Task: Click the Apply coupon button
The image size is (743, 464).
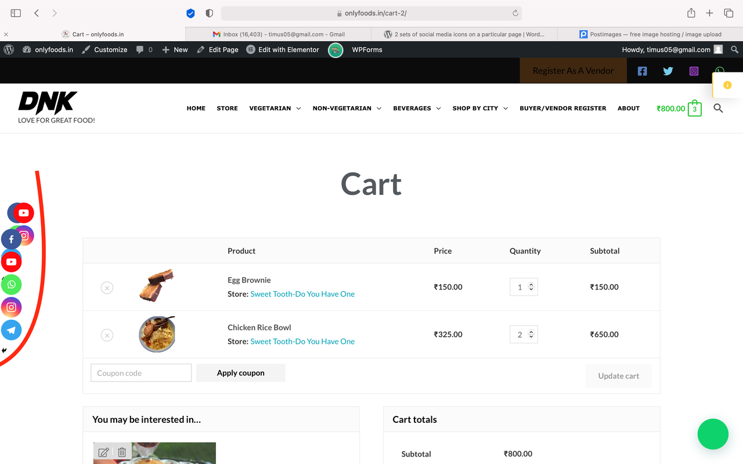Action: point(240,373)
